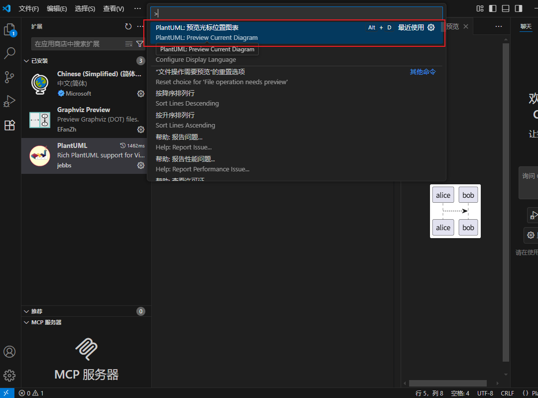538x398 pixels.
Task: Select 帮助: 报告问题 command
Action: click(x=297, y=142)
